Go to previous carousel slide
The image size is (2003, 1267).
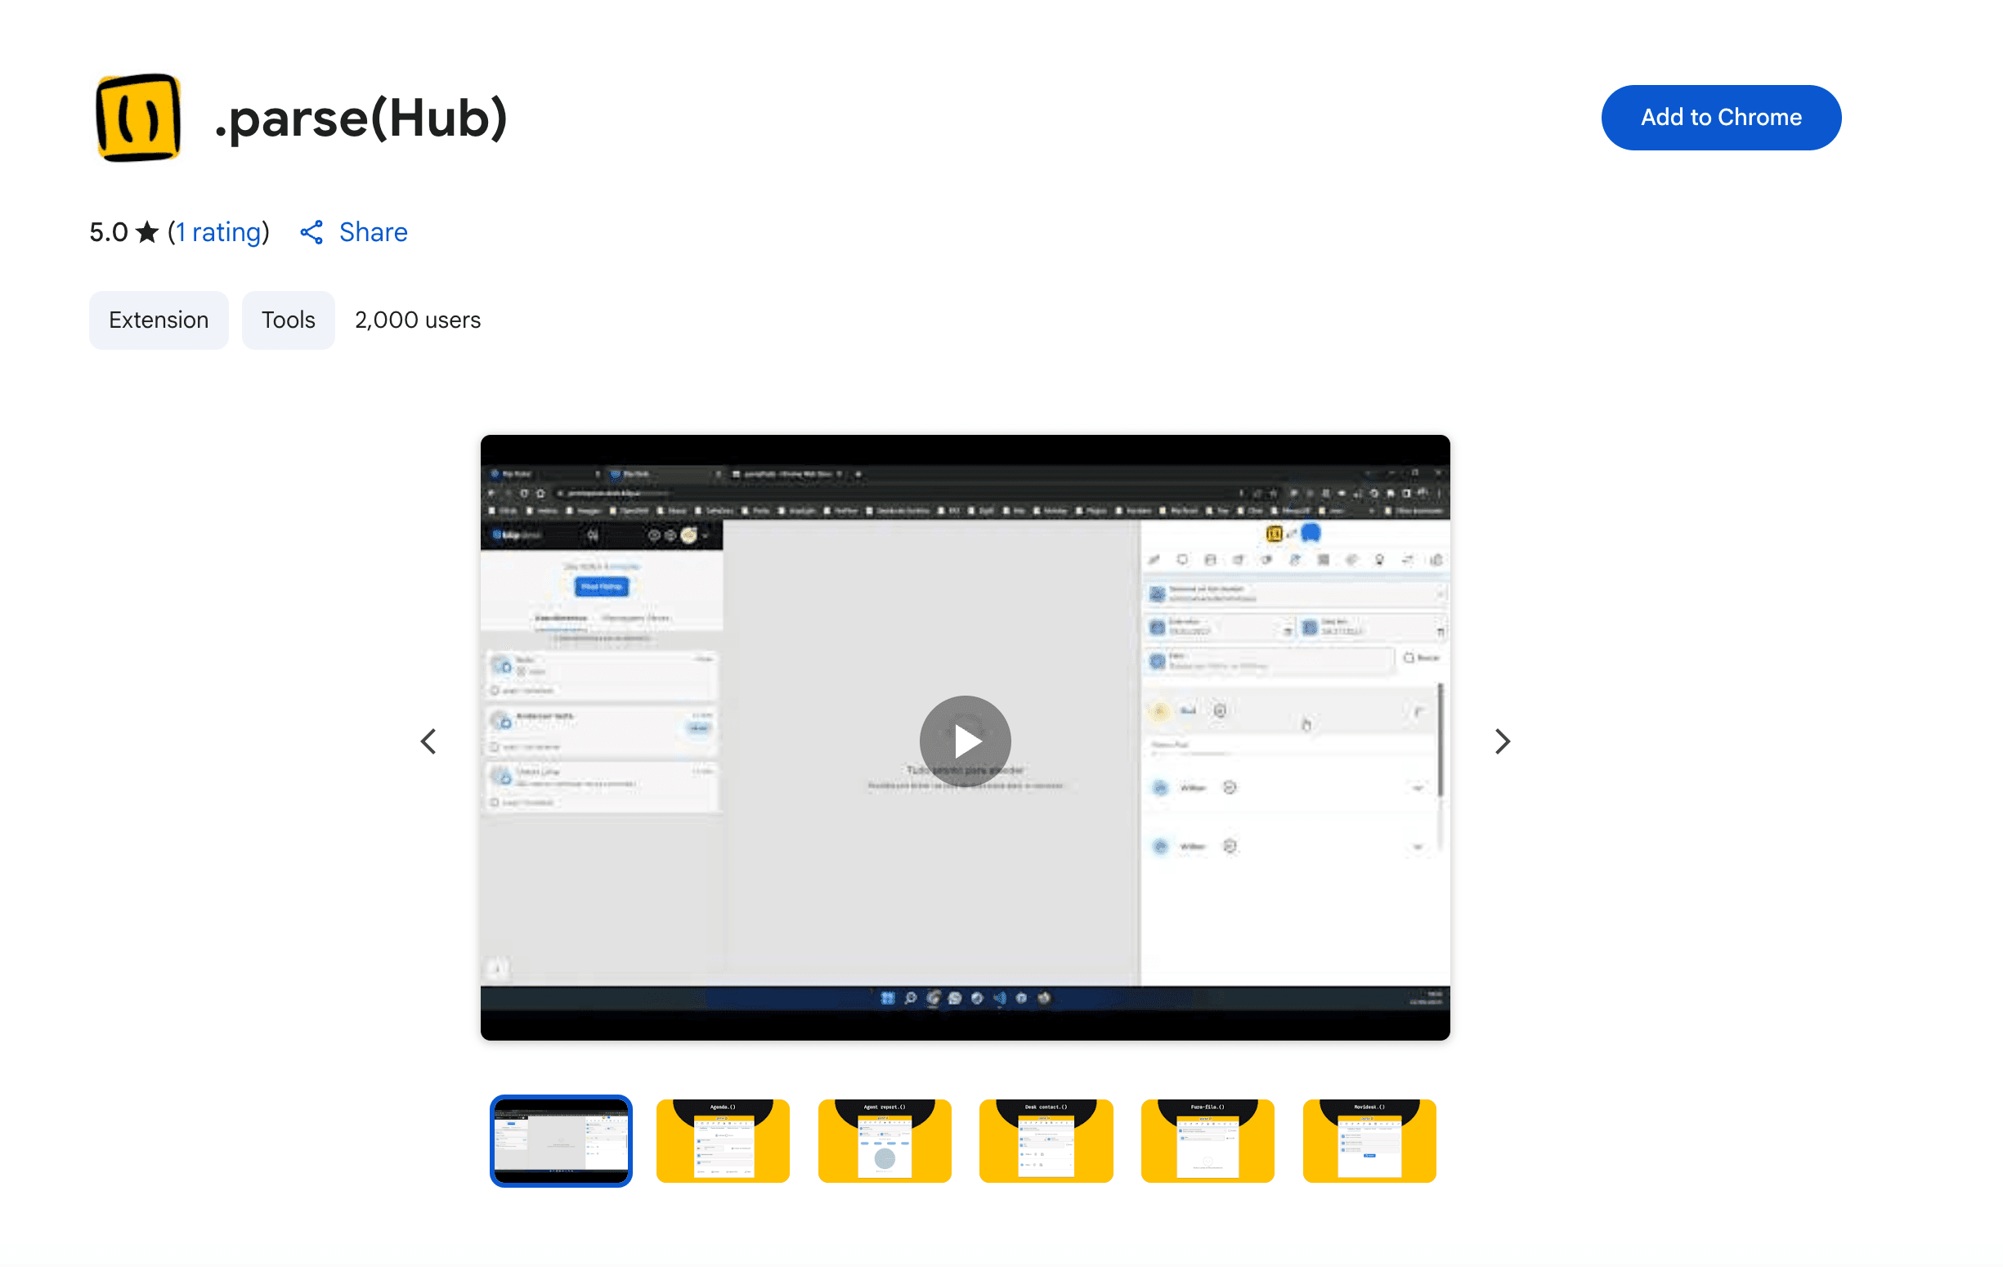pyautogui.click(x=428, y=741)
